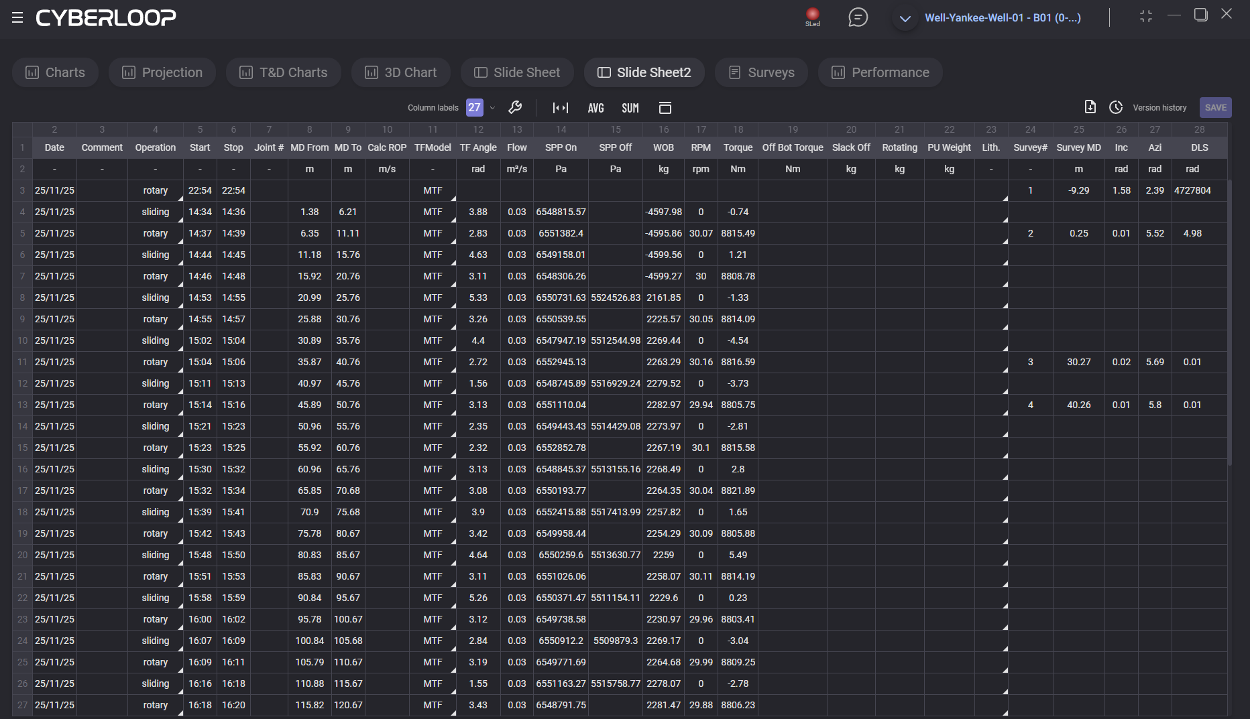Click the vertical scrollbar of the table

1229,322
